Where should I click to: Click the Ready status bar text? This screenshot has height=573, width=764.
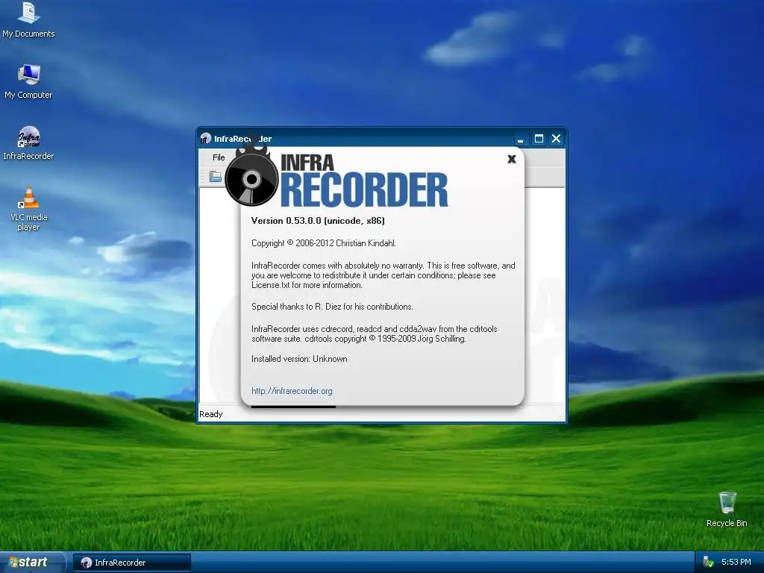pyautogui.click(x=211, y=414)
